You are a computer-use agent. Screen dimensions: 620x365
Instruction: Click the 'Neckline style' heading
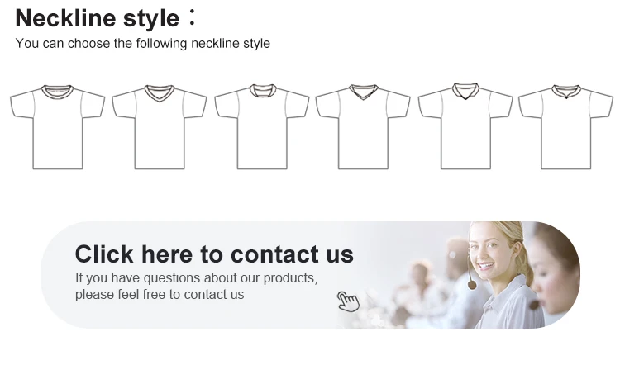tap(98, 17)
